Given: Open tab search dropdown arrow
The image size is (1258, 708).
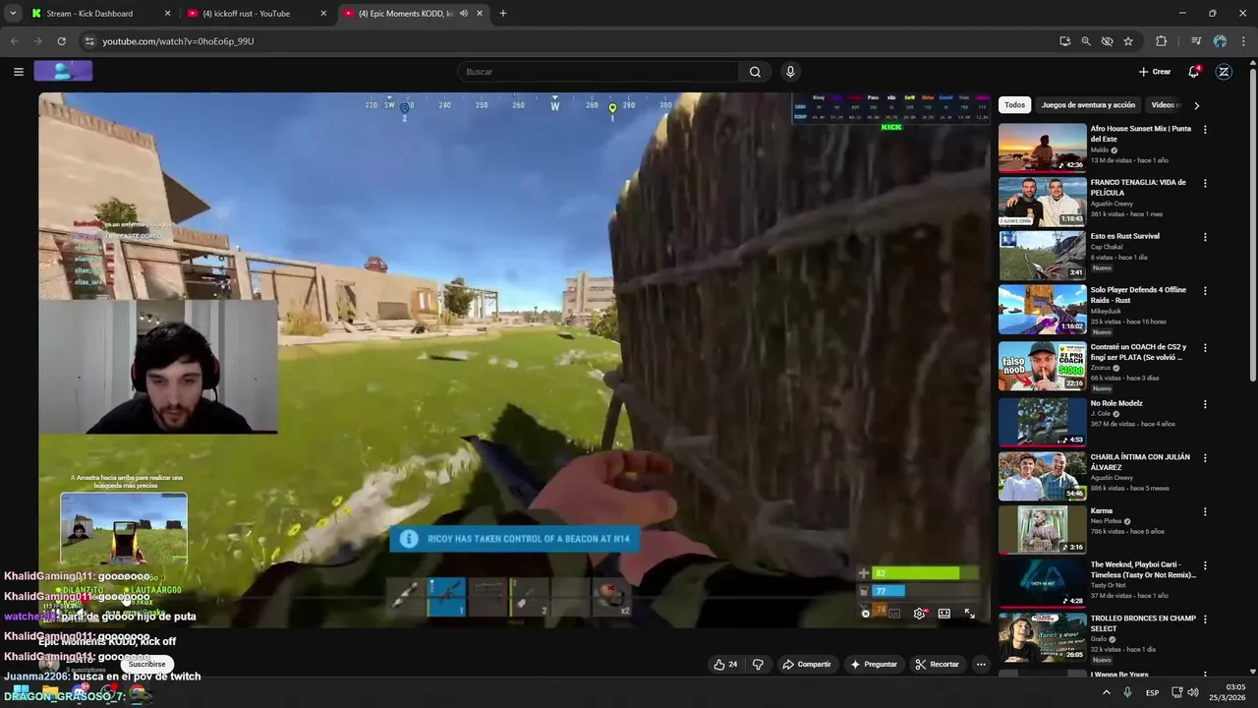Looking at the screenshot, I should 13,14.
